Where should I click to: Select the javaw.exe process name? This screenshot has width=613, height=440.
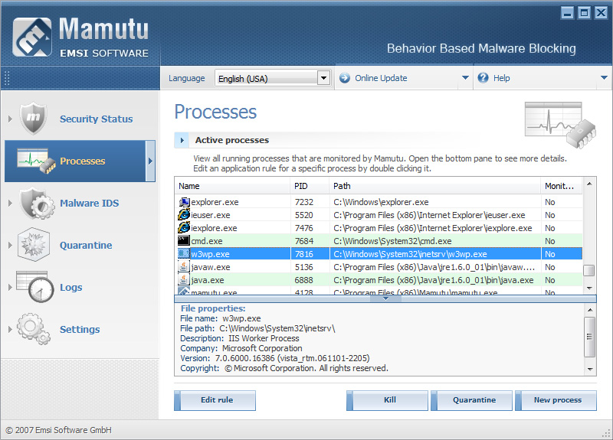[210, 267]
